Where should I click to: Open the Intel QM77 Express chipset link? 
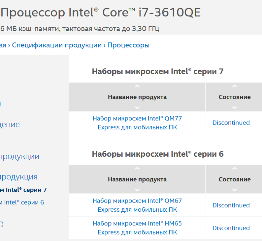[137, 123]
